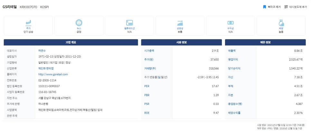Select the 재무 정보 panel header
The height and width of the screenshot is (132, 311).
[265, 42]
